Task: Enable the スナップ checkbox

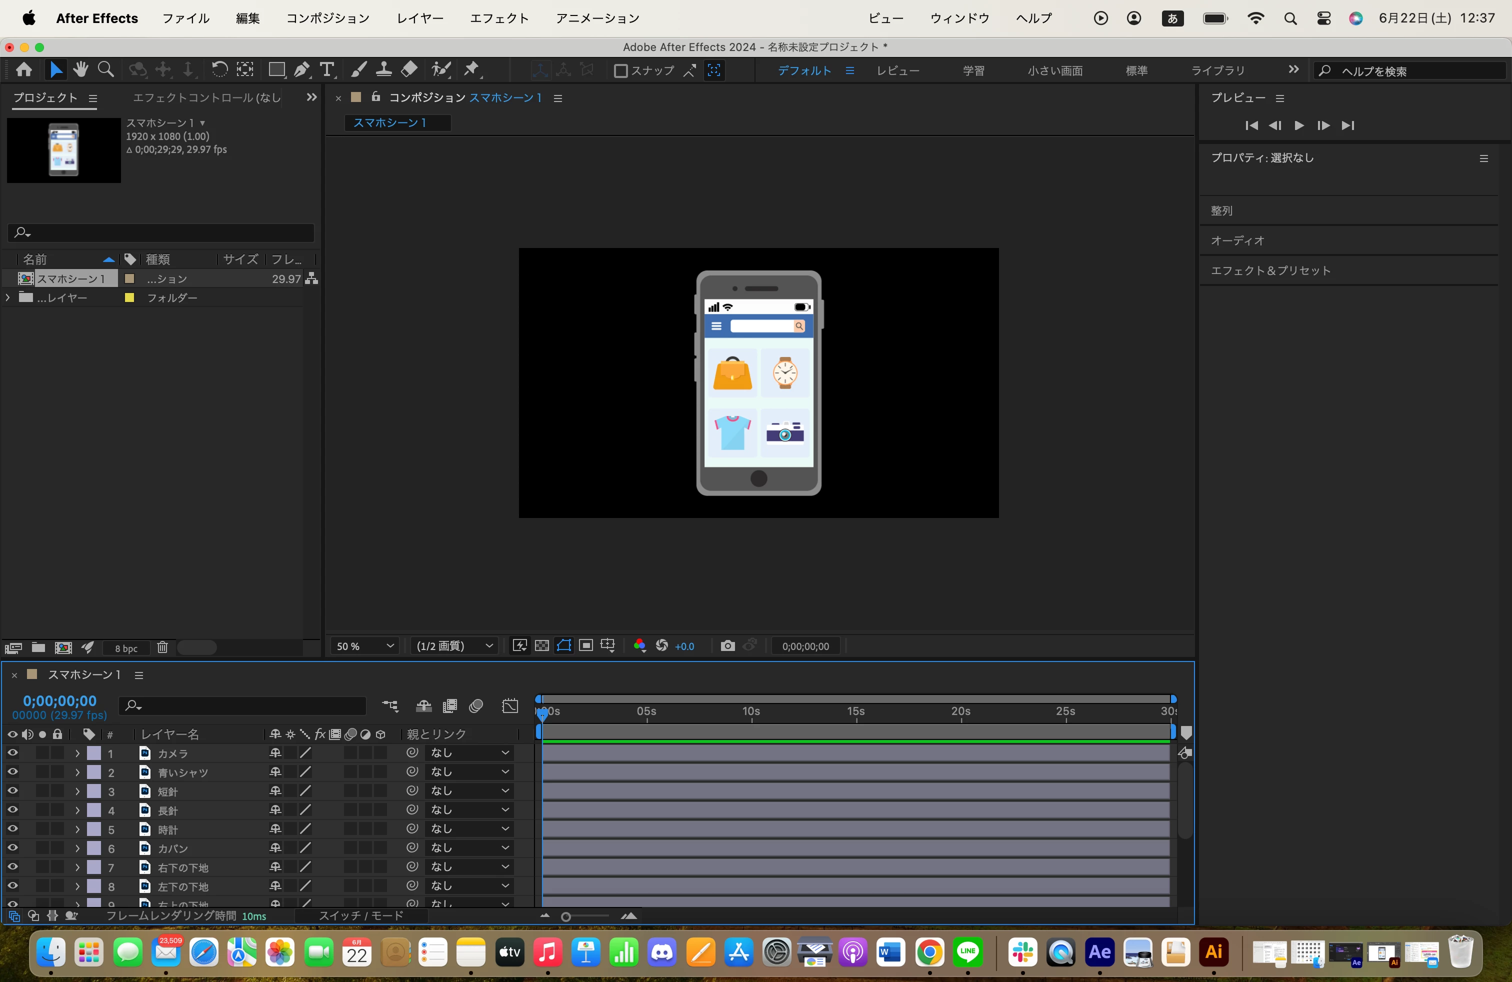Action: (x=620, y=70)
